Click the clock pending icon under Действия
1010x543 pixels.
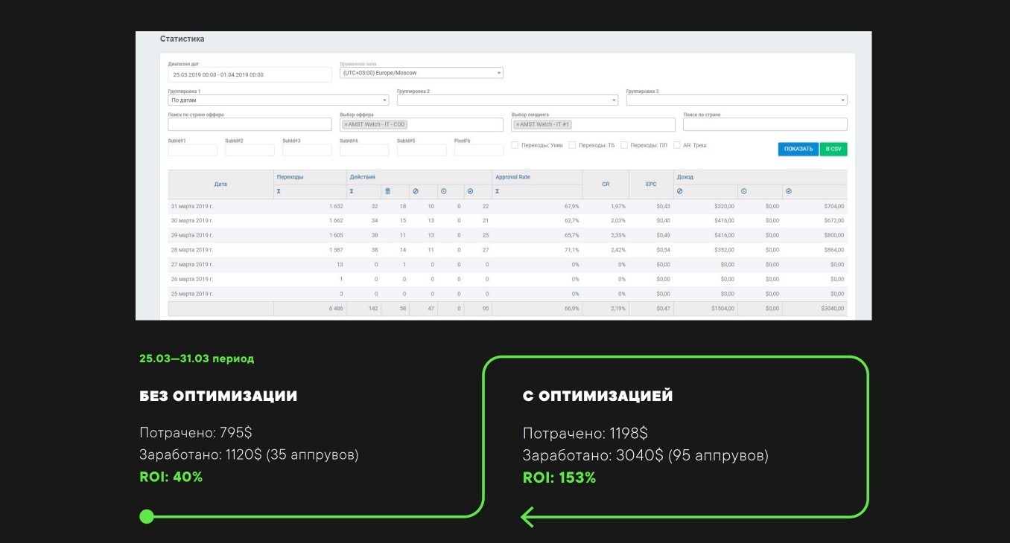(443, 191)
